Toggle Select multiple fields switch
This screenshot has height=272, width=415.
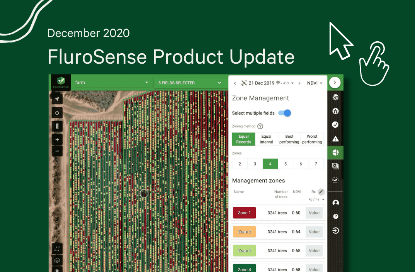coord(284,113)
